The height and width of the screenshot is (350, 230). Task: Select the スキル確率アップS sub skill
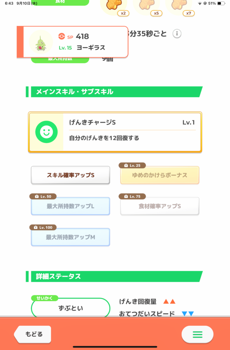(x=70, y=175)
